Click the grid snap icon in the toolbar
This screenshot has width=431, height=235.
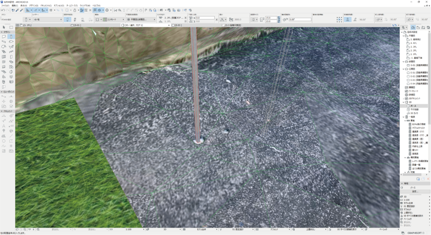51,10
